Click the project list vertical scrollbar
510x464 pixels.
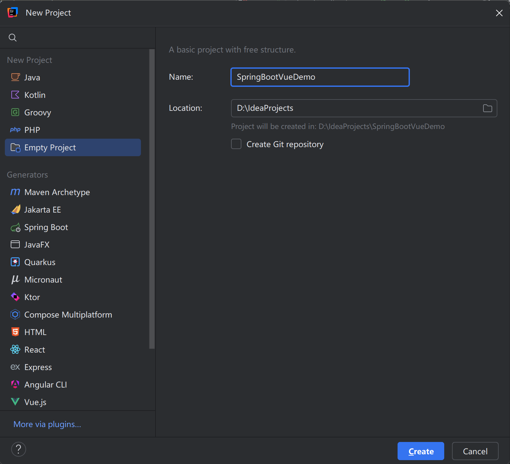(x=152, y=199)
